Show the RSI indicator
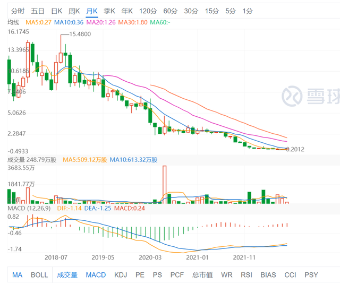The image size is (340, 284). tap(246, 275)
